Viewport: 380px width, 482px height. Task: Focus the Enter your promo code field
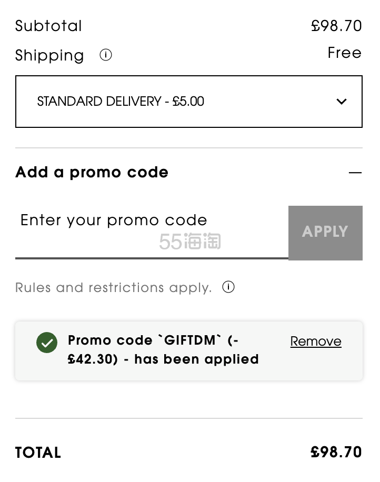point(152,233)
